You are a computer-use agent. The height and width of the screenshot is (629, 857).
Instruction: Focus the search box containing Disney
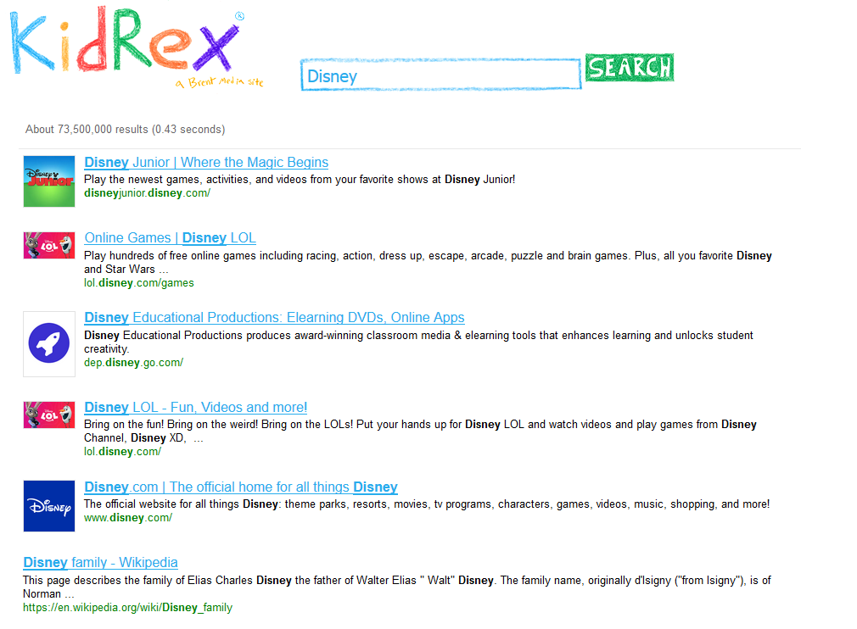point(440,75)
